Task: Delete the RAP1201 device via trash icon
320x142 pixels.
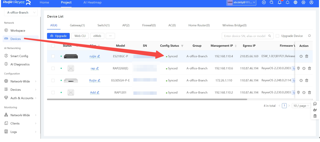Action: (x=309, y=93)
